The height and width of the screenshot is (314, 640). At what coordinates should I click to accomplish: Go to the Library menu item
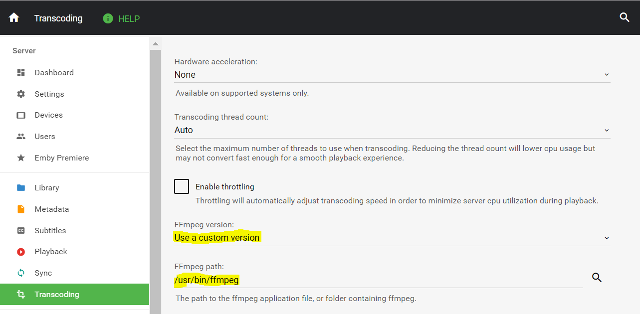coord(47,188)
